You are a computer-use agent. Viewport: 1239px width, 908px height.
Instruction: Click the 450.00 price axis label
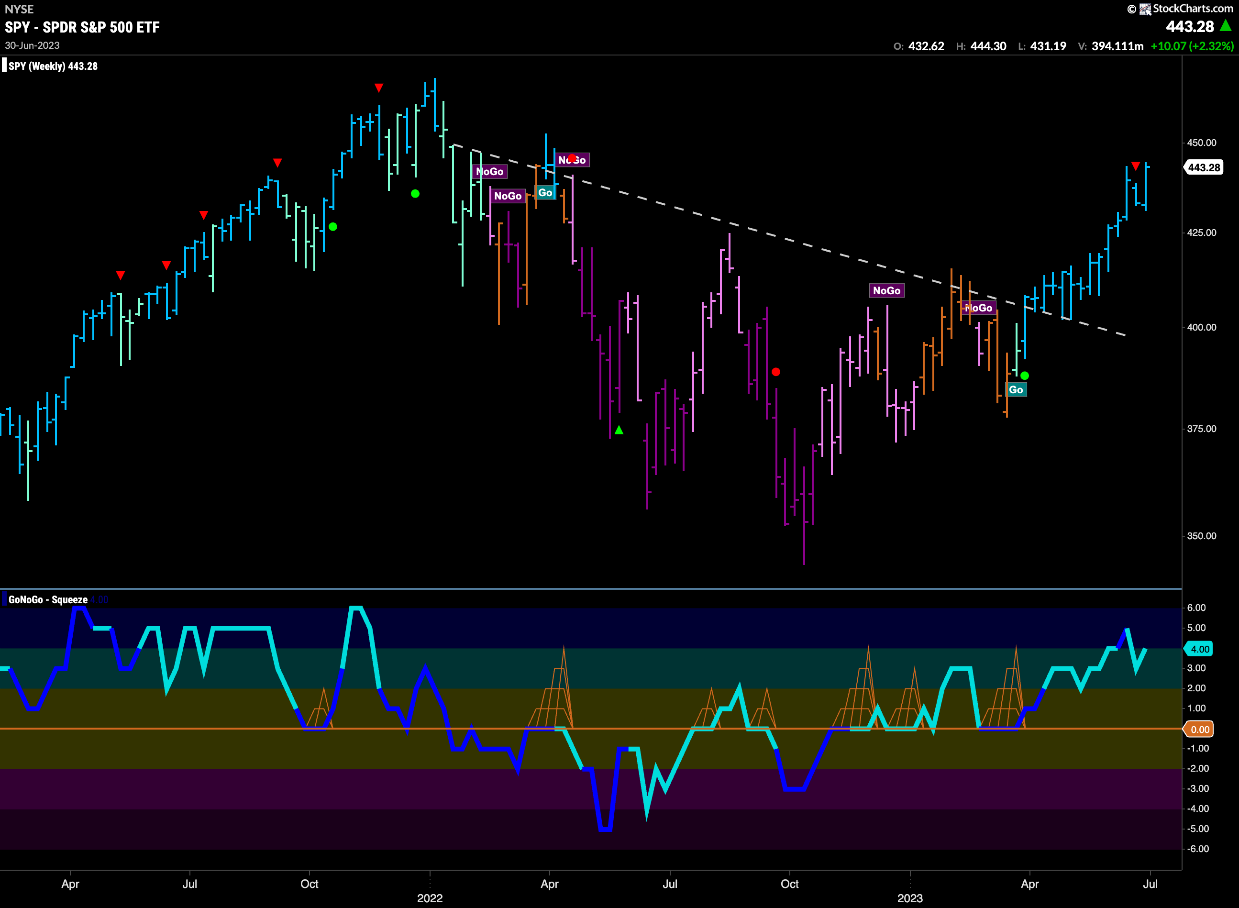(x=1202, y=143)
